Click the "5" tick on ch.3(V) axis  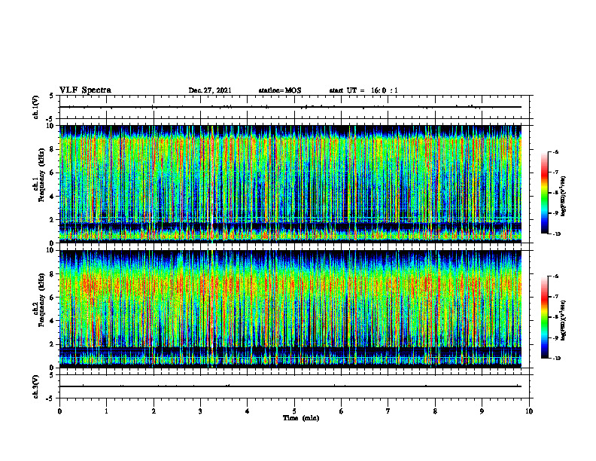click(x=52, y=375)
